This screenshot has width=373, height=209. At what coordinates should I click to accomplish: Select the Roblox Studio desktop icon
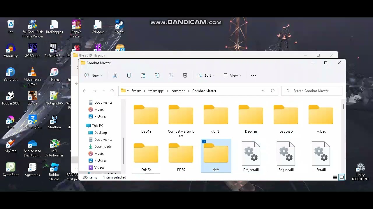tap(54, 172)
